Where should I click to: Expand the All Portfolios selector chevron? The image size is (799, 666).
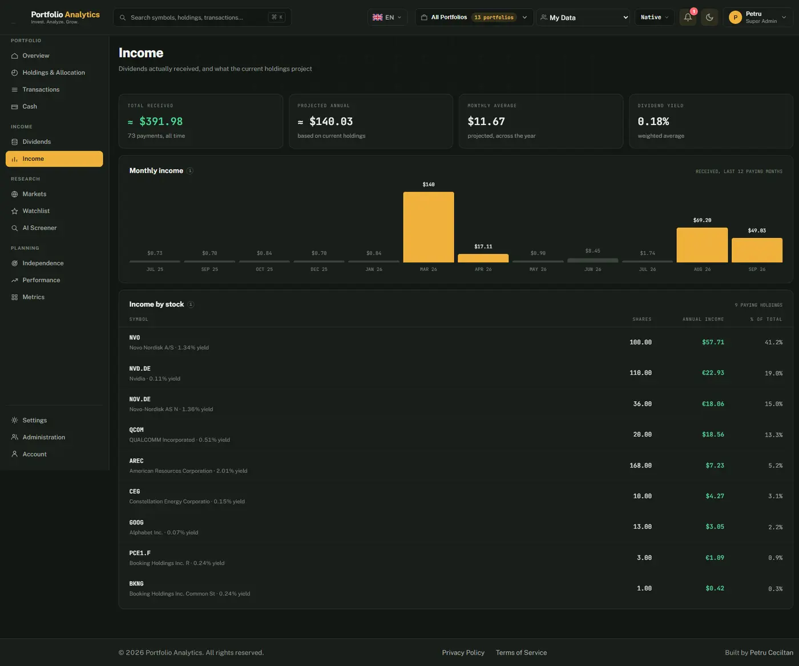[524, 18]
